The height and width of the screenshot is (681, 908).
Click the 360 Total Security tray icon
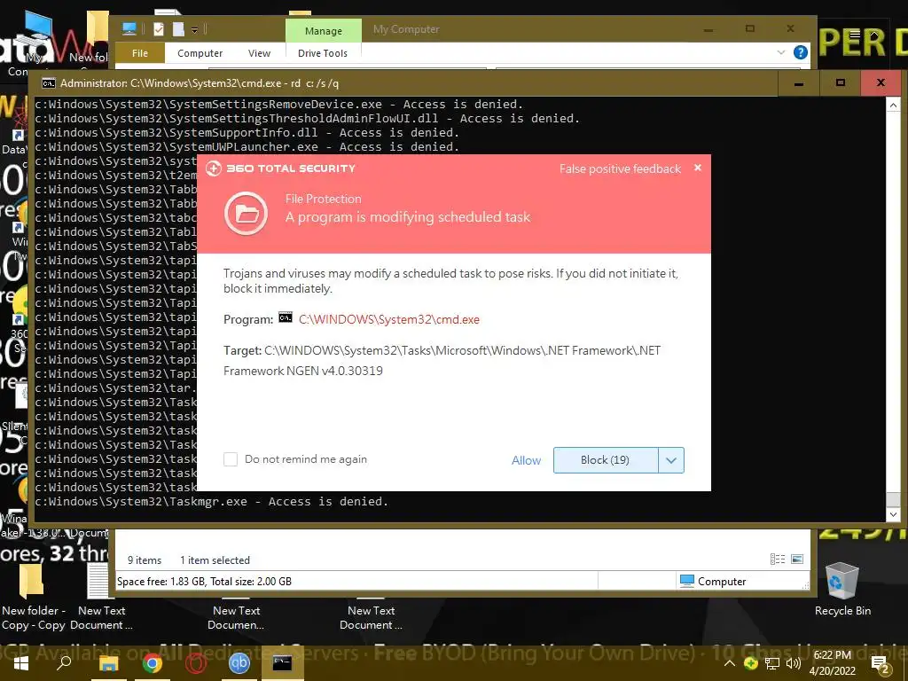click(x=751, y=663)
